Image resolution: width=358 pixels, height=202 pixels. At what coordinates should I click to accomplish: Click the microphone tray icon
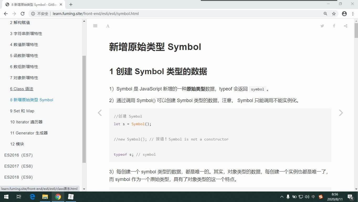[288, 197]
